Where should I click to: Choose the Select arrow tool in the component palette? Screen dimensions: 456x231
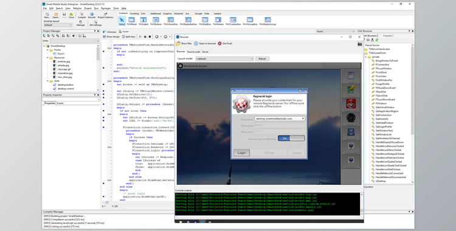pos(122,20)
